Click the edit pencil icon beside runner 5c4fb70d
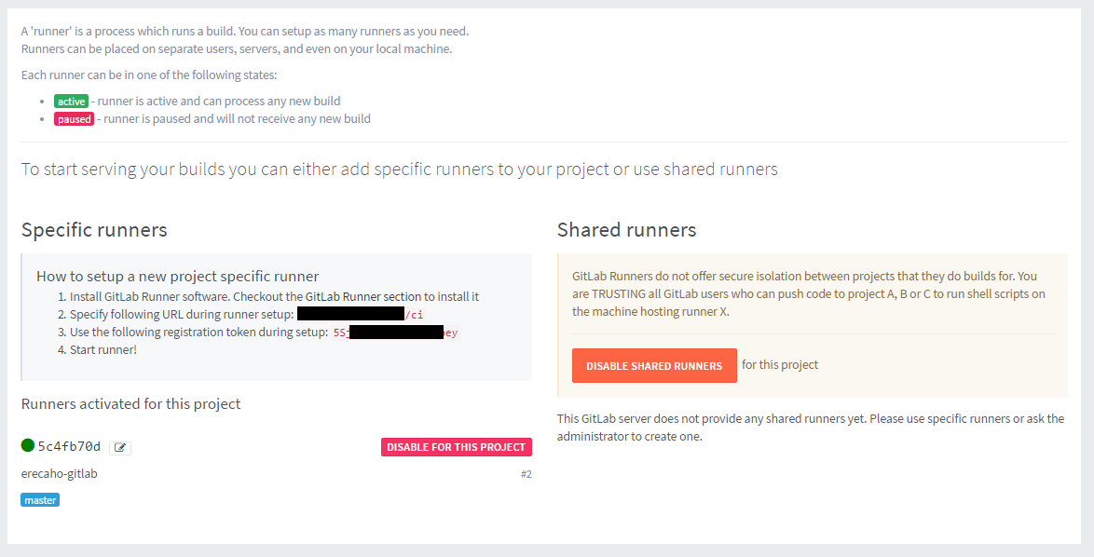 (x=120, y=447)
